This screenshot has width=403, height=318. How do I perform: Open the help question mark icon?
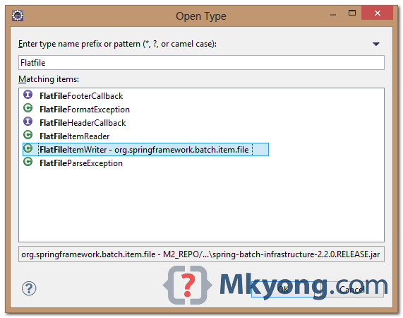(x=29, y=288)
